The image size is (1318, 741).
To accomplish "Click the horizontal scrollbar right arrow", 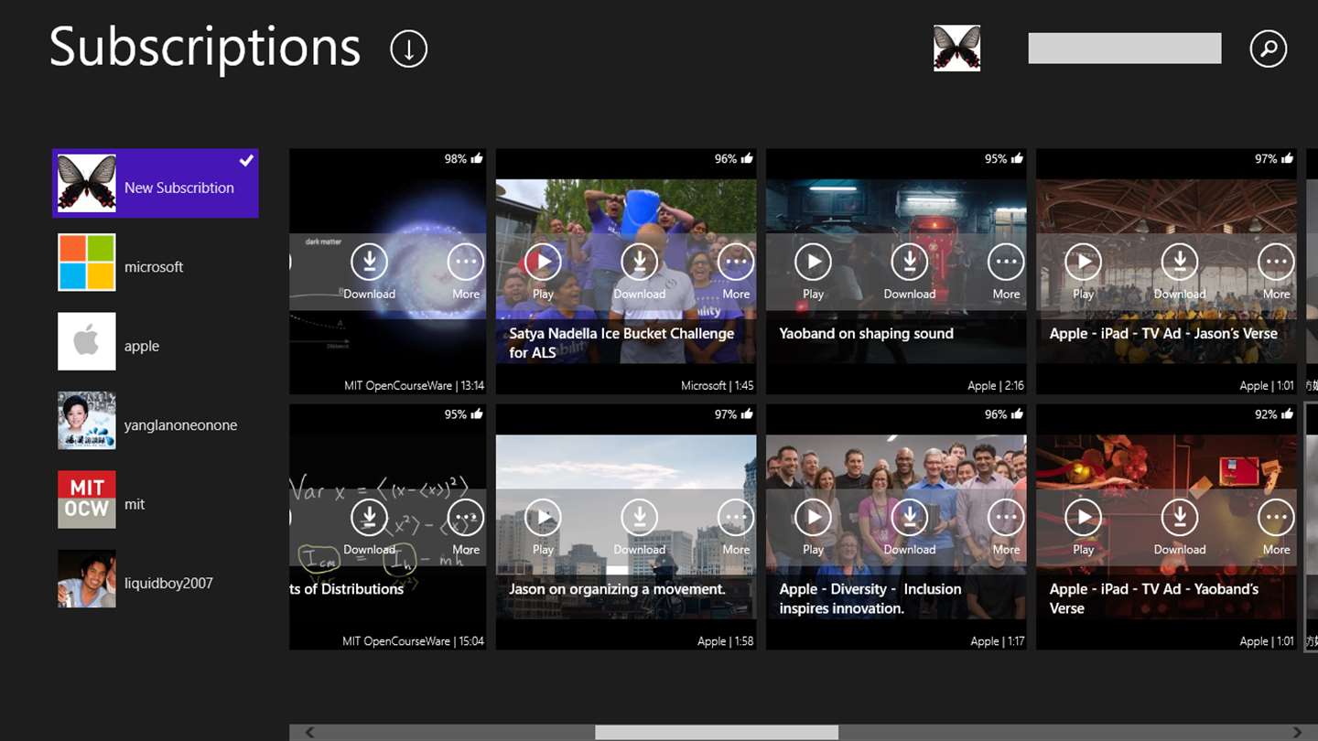I will (1296, 732).
